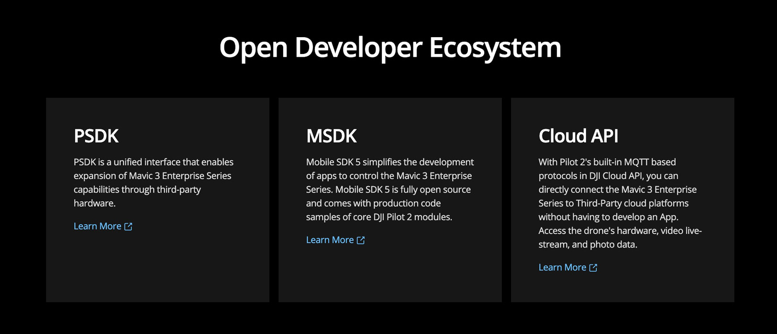
Task: Click the Cloud API MQTT description paragraph
Action: tap(620, 203)
